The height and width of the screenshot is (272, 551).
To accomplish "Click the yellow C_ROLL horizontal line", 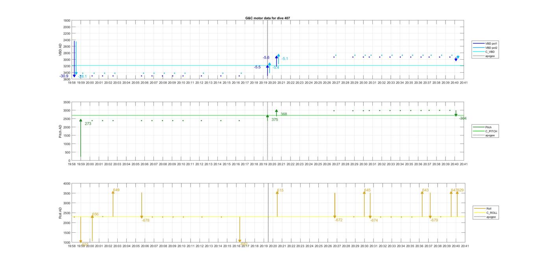I will (268, 217).
